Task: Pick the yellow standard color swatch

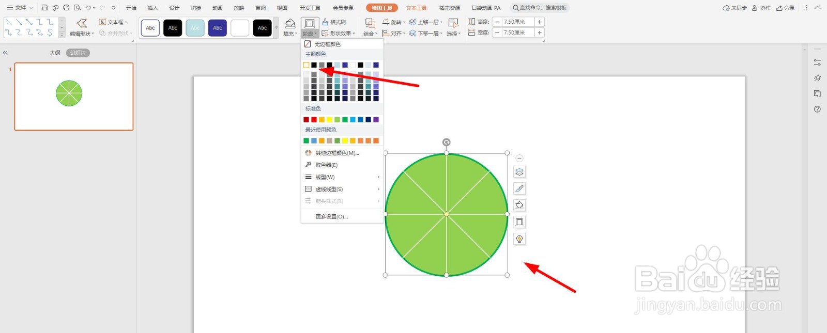Action: (329, 120)
